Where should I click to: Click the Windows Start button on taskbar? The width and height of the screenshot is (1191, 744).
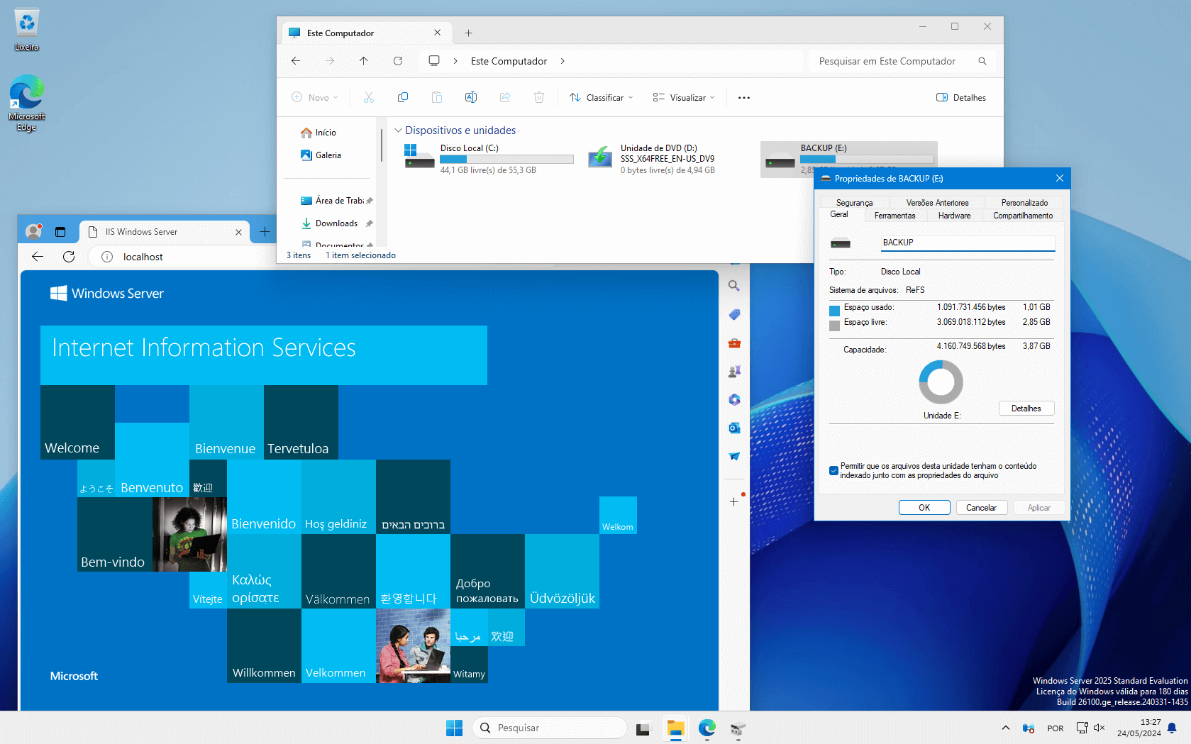coord(454,728)
